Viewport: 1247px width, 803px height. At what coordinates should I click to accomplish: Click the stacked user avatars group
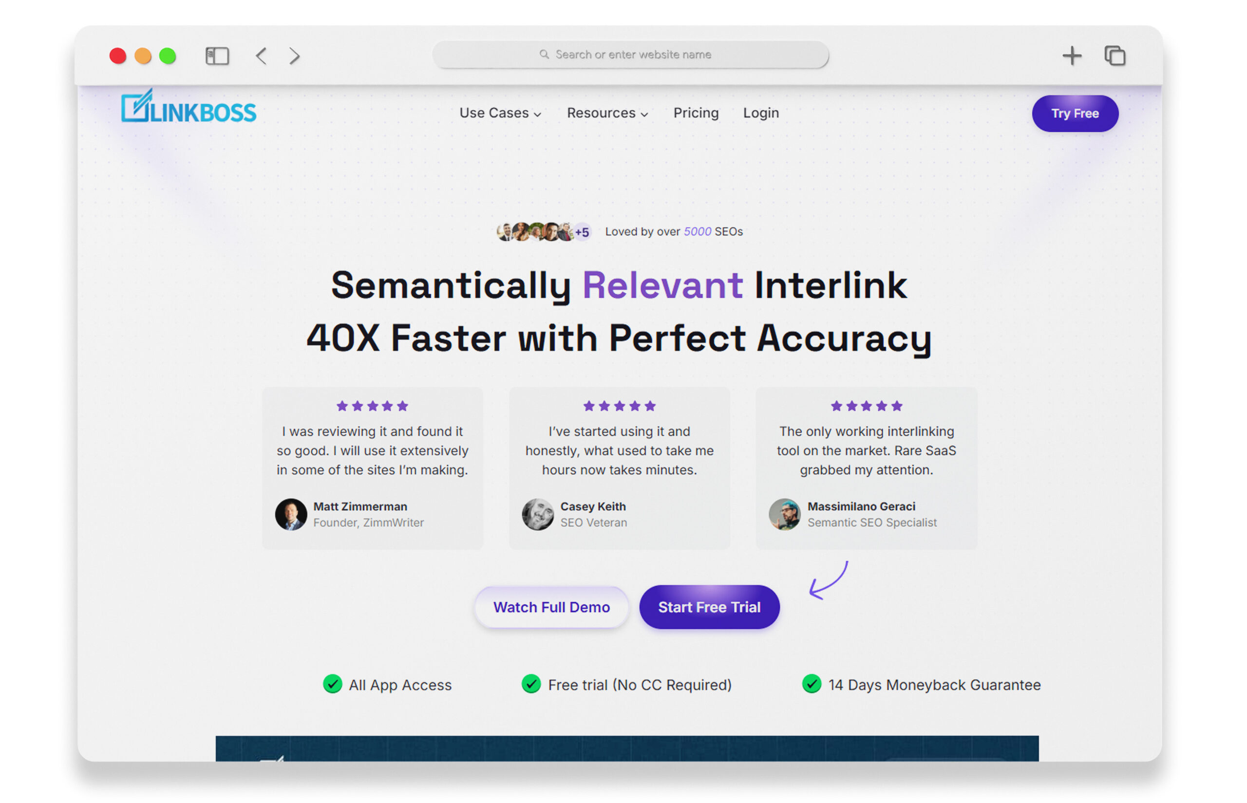tap(543, 232)
